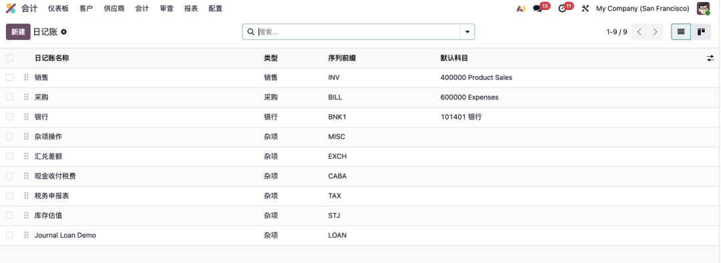721x263 pixels.
Task: Check the 税务申报表 row checkbox
Action: pyautogui.click(x=9, y=196)
